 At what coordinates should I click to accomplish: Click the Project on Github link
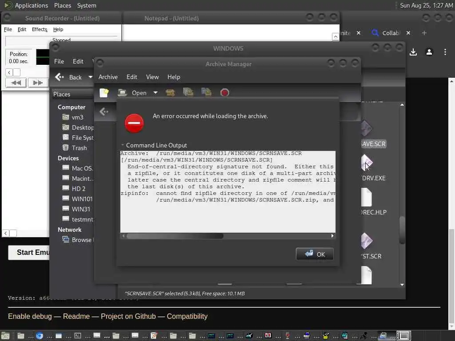pyautogui.click(x=128, y=316)
